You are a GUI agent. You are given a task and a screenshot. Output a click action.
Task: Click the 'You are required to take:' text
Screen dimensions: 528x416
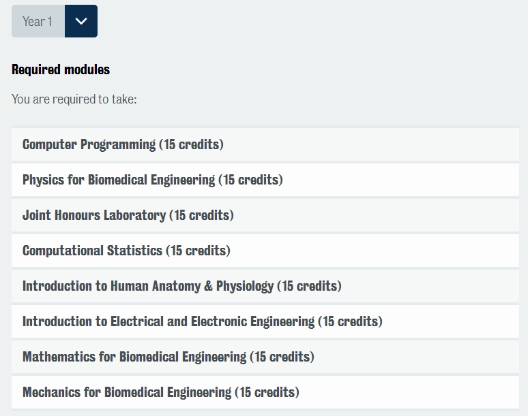(x=74, y=99)
